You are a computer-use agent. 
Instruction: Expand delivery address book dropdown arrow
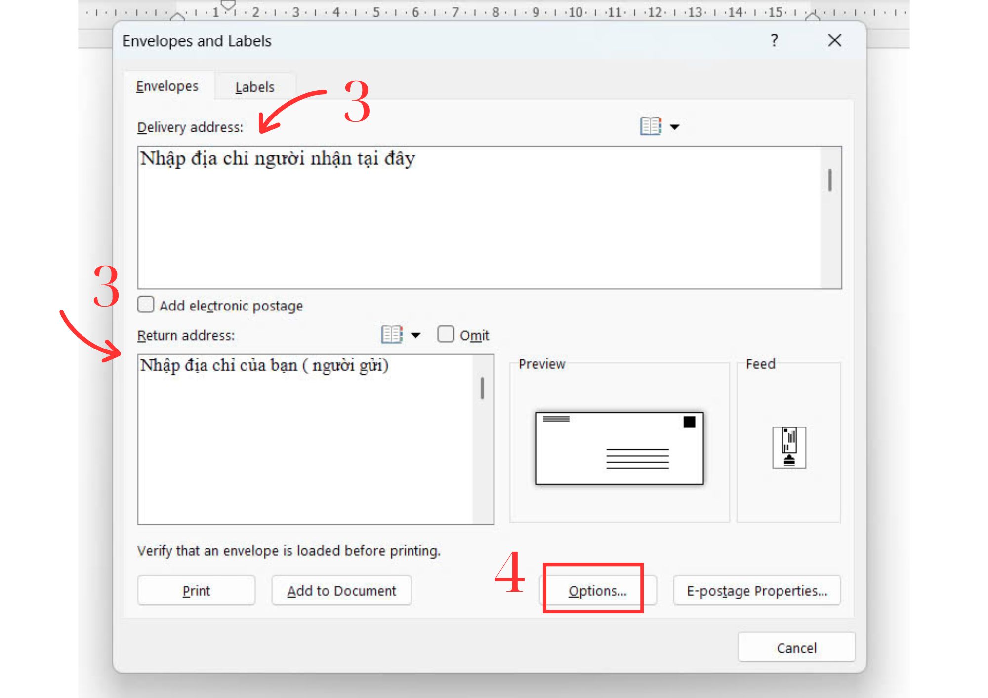coord(675,127)
